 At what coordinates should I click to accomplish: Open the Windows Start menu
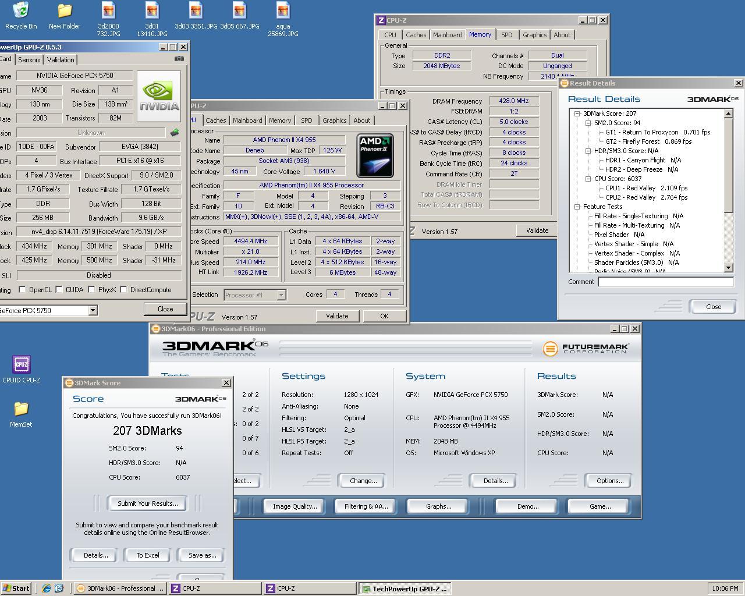click(x=16, y=588)
